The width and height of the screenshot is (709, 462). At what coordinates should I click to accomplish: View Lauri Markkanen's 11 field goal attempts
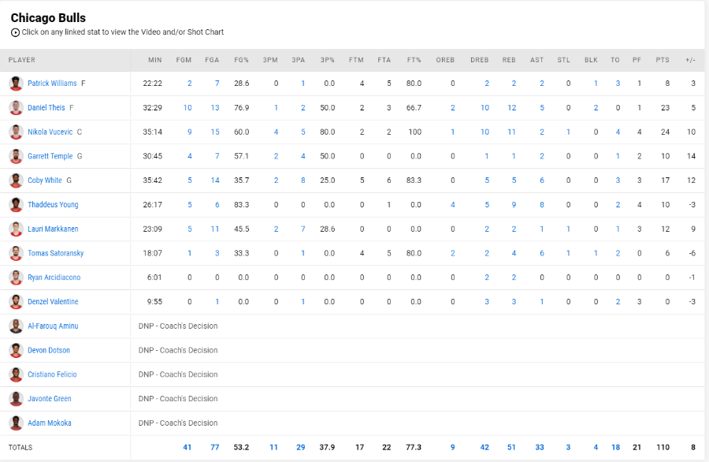(215, 229)
